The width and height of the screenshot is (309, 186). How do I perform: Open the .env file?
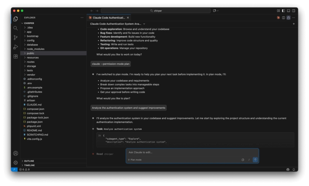pyautogui.click(x=53, y=83)
